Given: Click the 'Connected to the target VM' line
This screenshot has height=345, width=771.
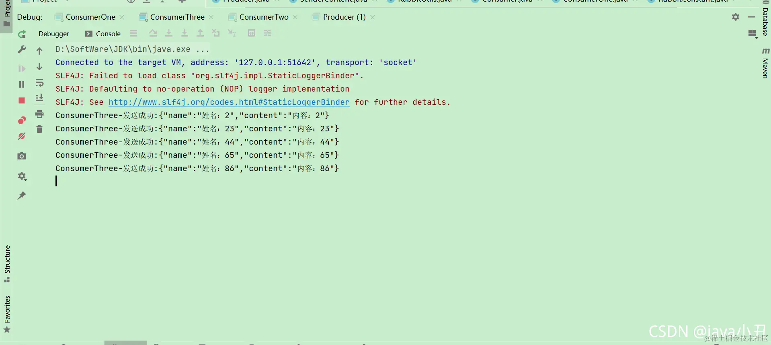Looking at the screenshot, I should (236, 62).
